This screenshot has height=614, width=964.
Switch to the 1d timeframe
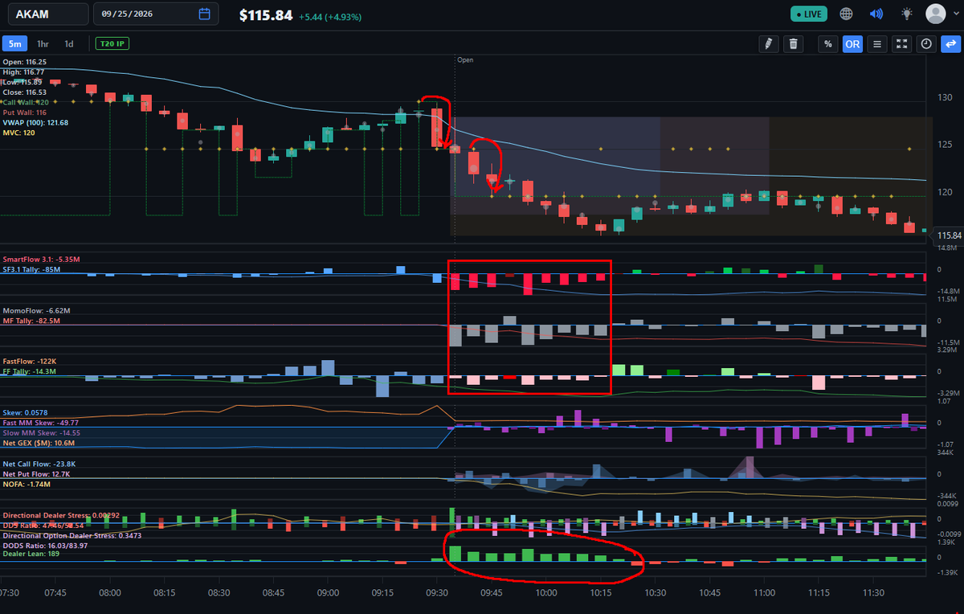click(69, 43)
